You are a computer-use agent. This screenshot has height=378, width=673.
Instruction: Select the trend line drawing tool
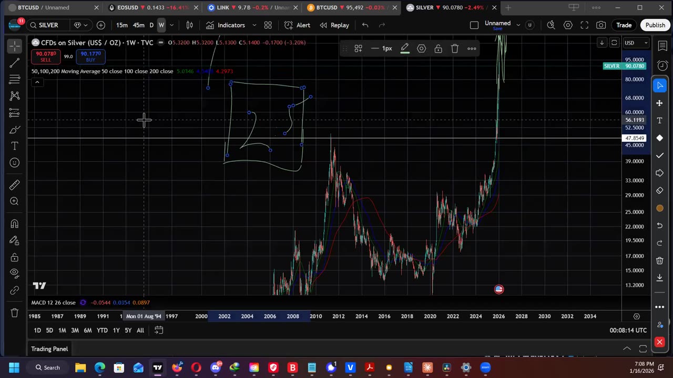click(x=15, y=63)
